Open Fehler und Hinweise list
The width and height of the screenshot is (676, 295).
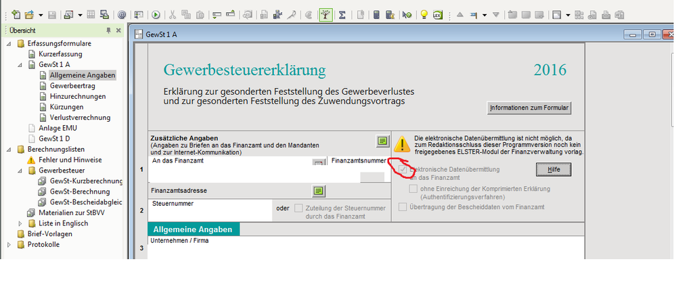click(70, 160)
